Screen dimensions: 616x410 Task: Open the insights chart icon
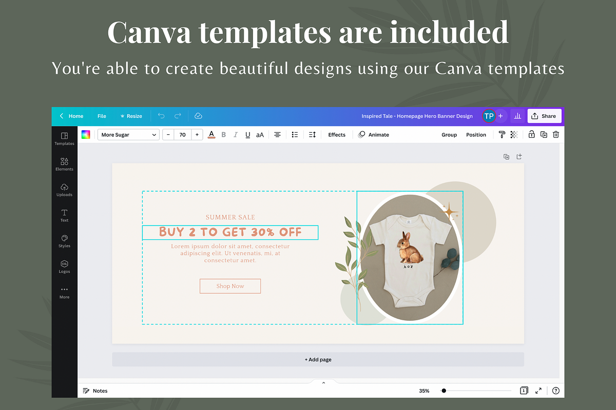[x=517, y=116]
